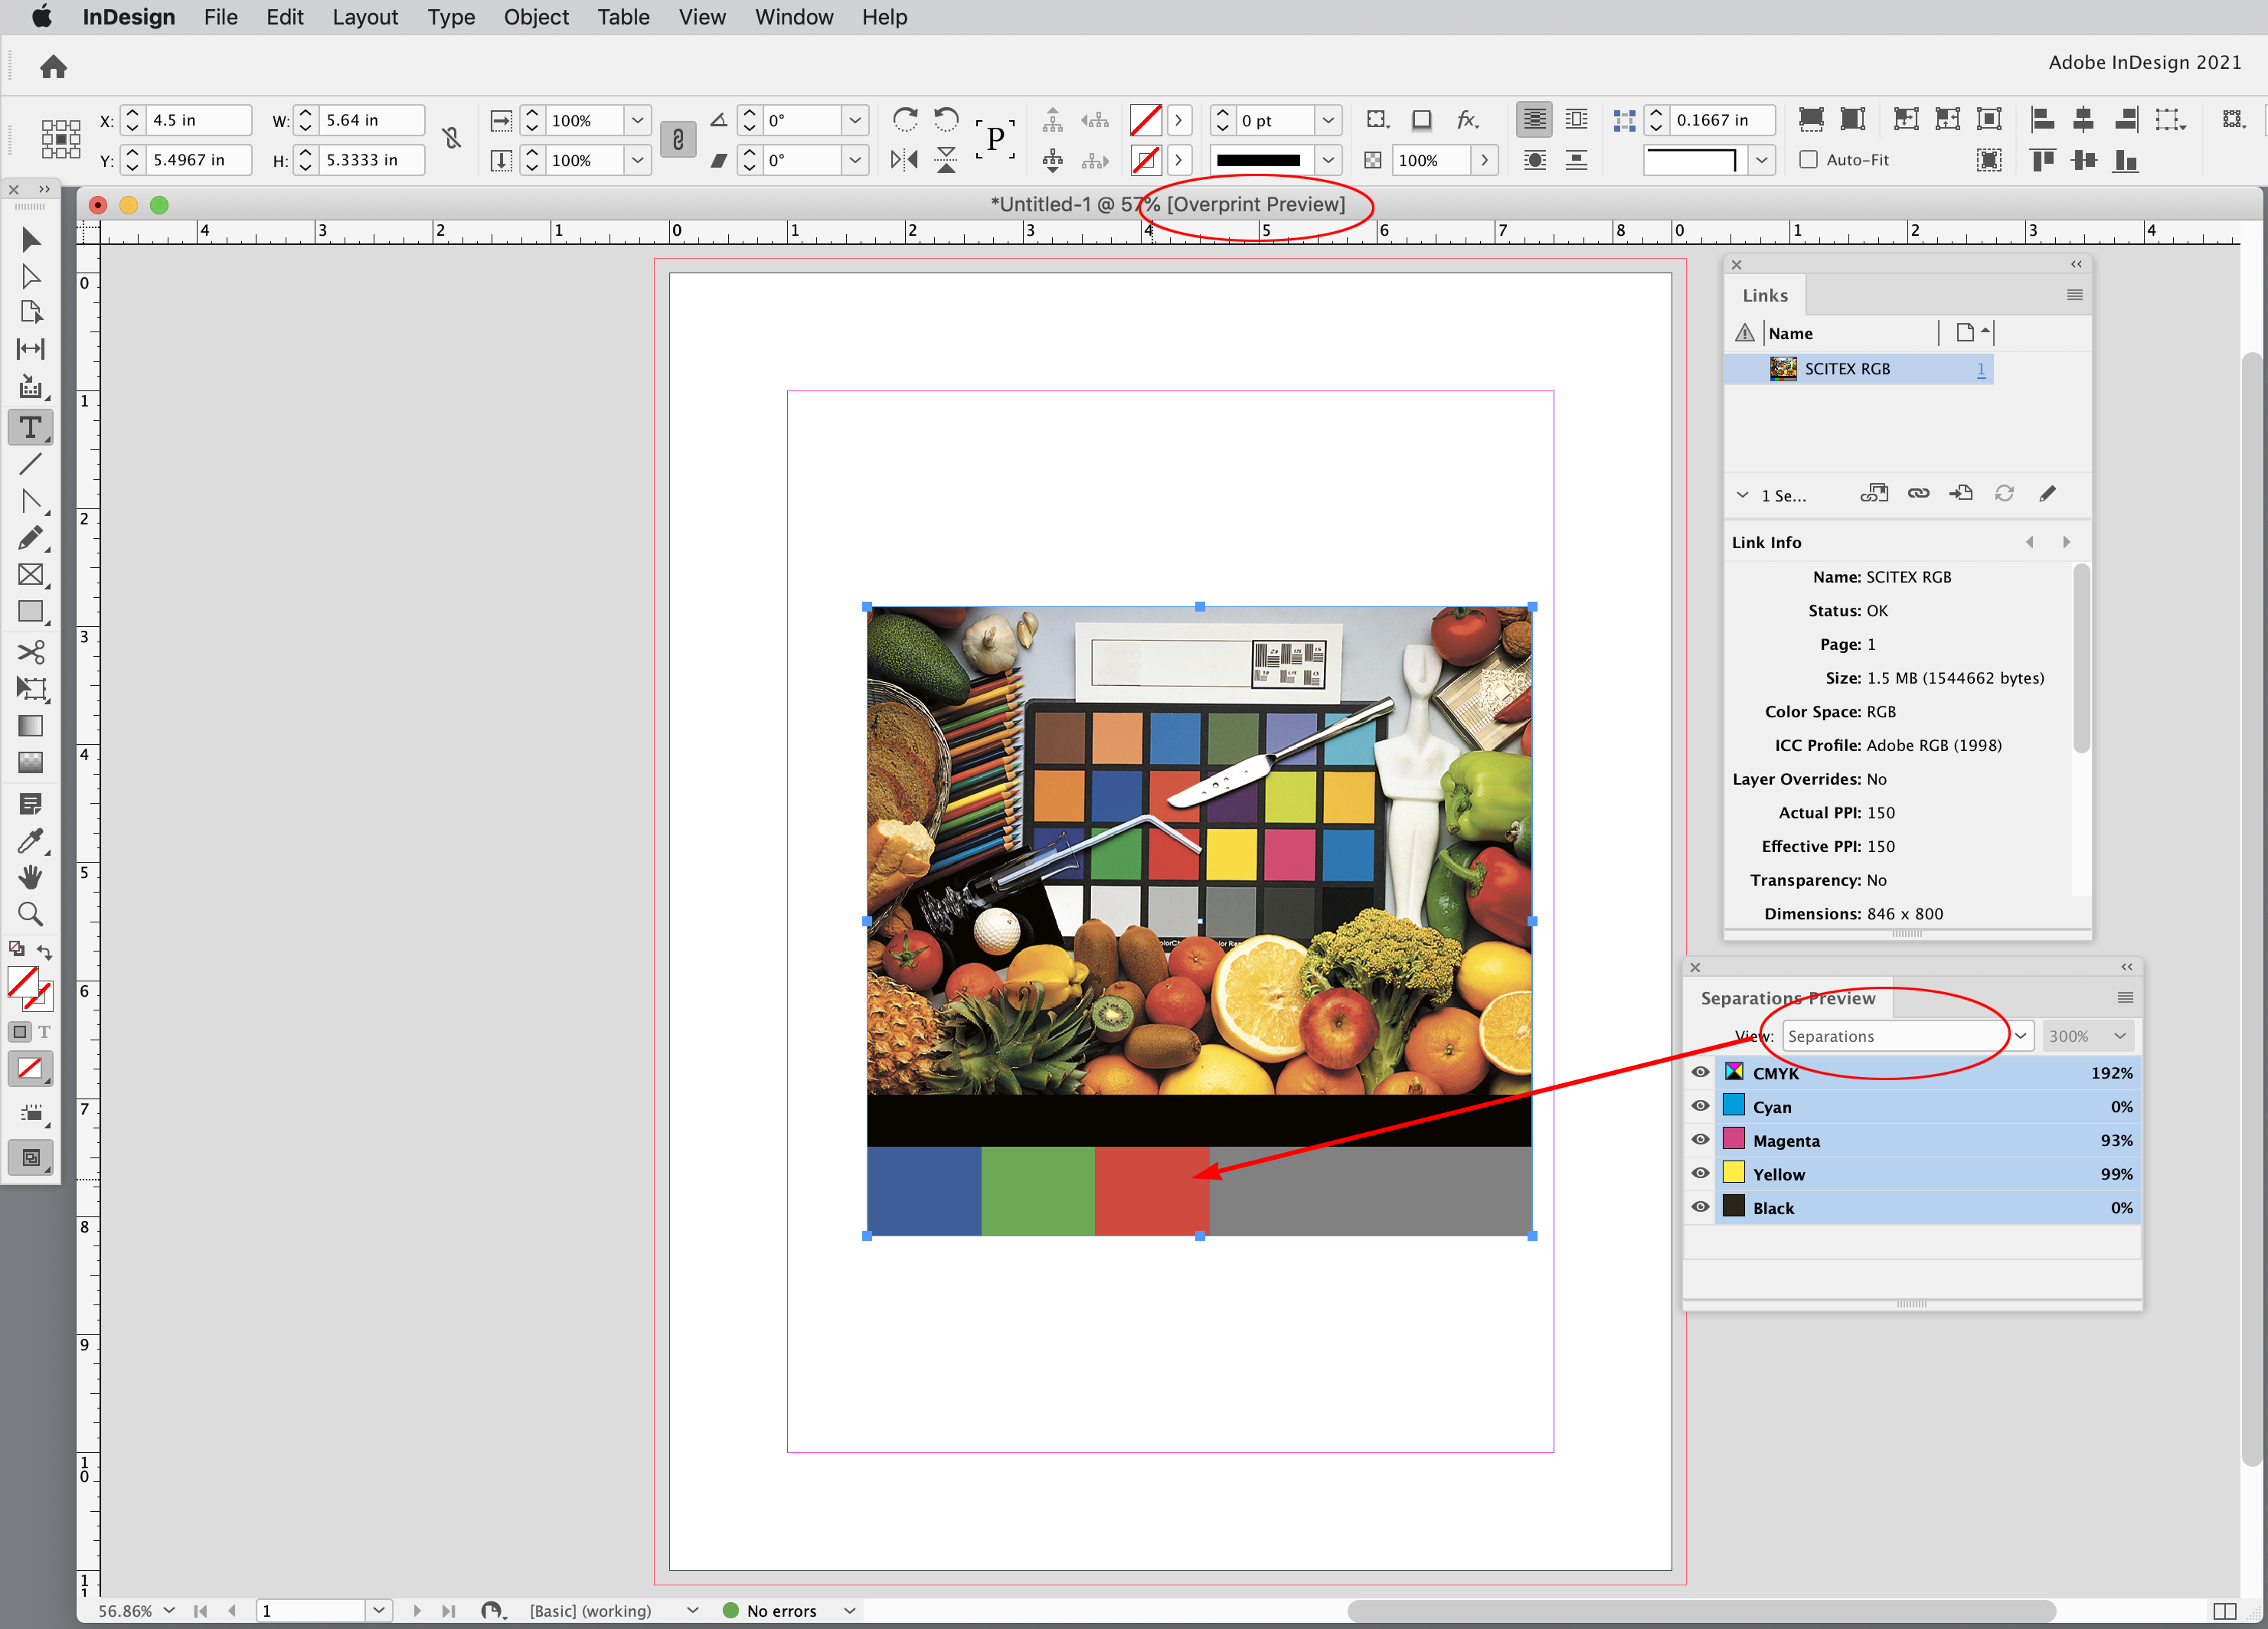
Task: Select the SCITEX RGB thumbnail in Links panel
Action: 1783,368
